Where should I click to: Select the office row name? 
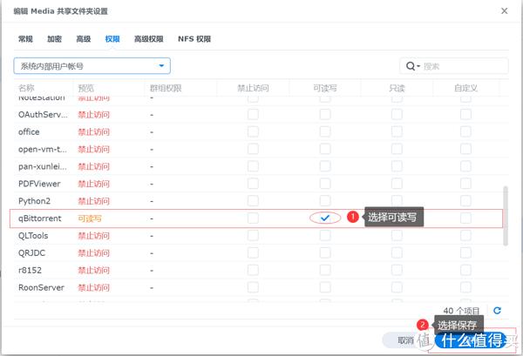point(29,131)
